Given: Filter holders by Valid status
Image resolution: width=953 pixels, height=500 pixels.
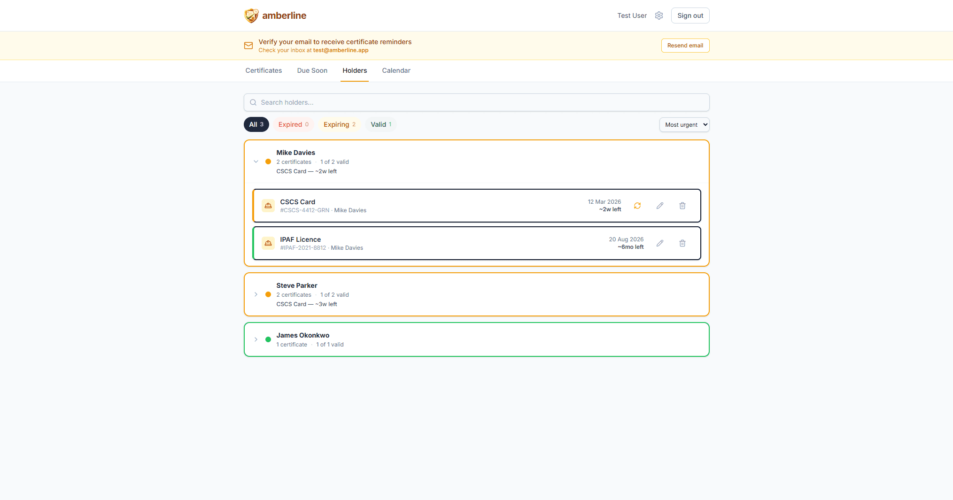Looking at the screenshot, I should [x=380, y=124].
